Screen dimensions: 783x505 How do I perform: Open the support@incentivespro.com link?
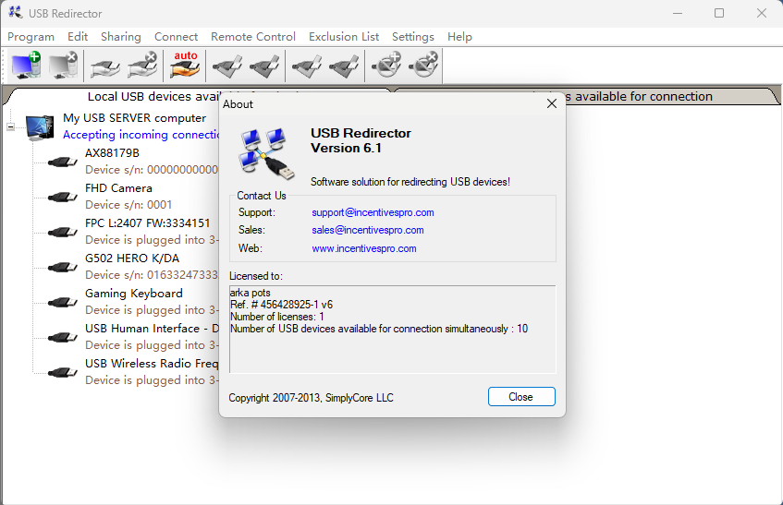pyautogui.click(x=373, y=212)
